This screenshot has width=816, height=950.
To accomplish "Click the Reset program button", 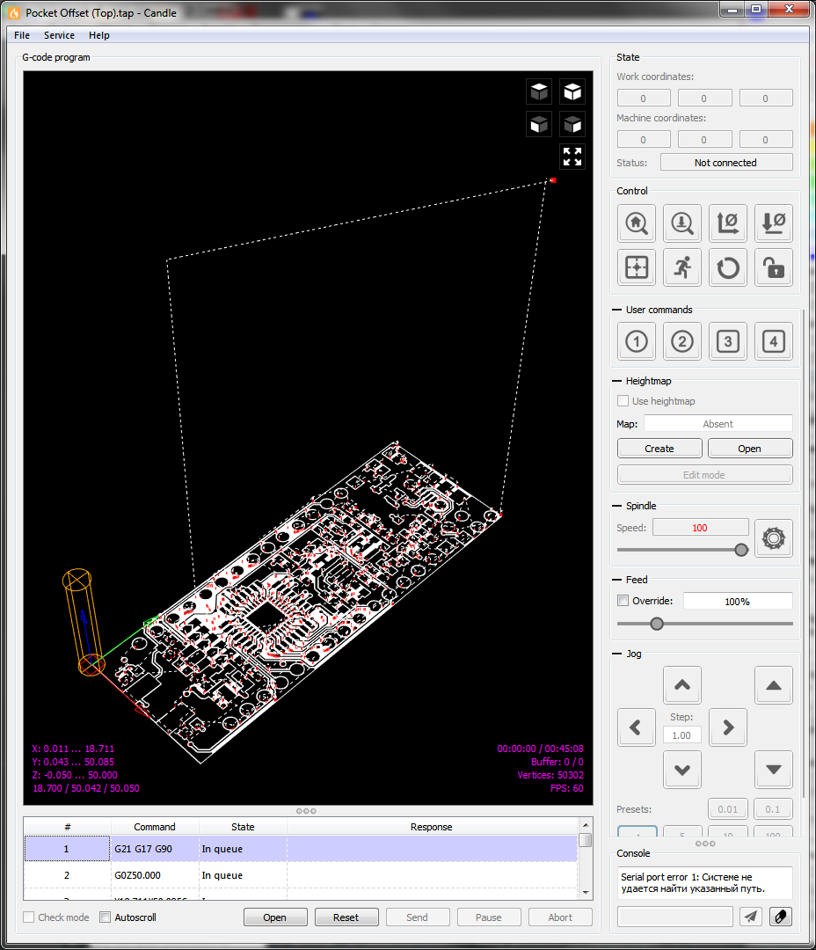I will point(346,917).
